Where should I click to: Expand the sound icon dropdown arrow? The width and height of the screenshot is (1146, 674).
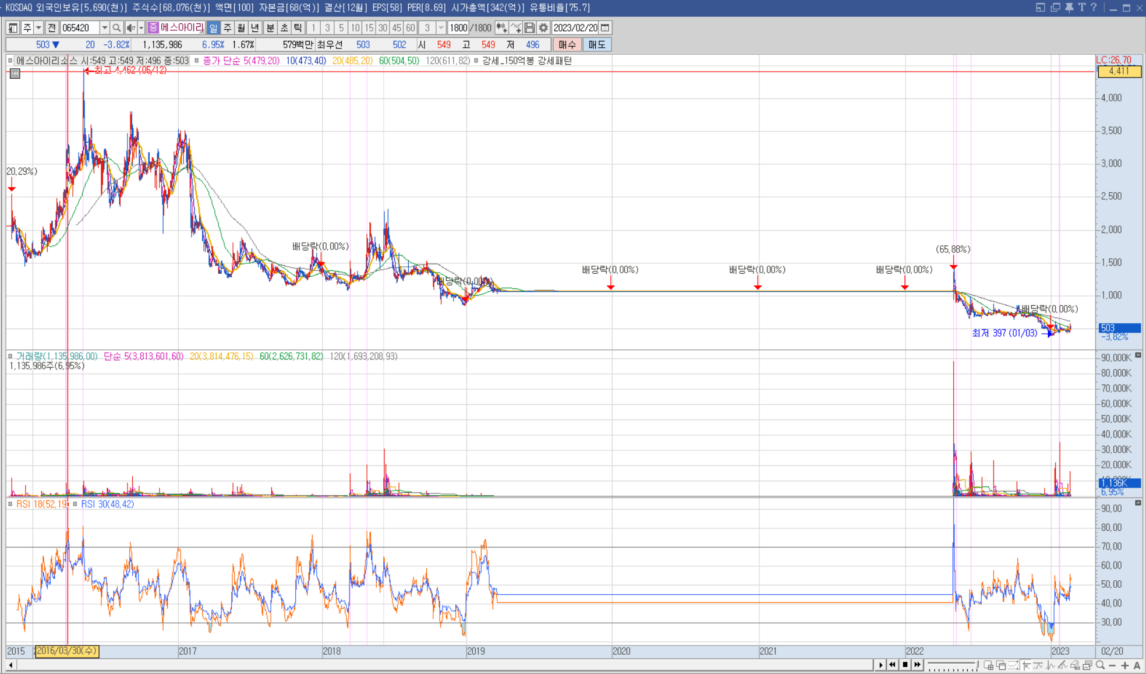(141, 28)
